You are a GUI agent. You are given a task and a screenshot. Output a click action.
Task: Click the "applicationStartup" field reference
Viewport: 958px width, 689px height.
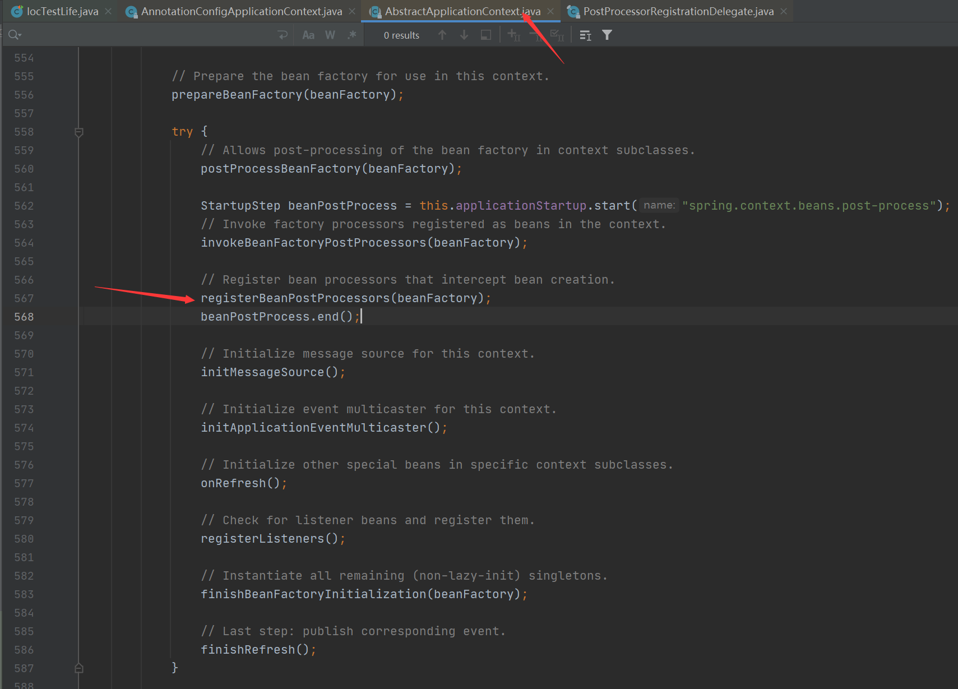(521, 206)
